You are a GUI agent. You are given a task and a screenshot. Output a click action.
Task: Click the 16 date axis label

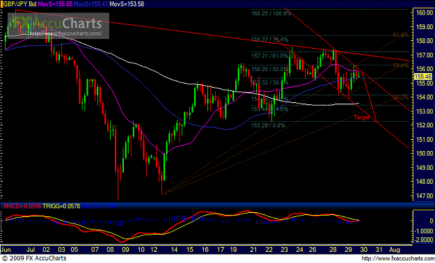tap(205, 249)
